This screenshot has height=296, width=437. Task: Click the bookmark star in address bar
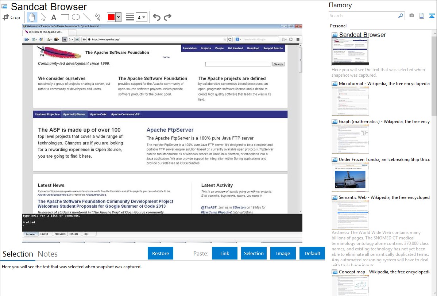pos(225,39)
